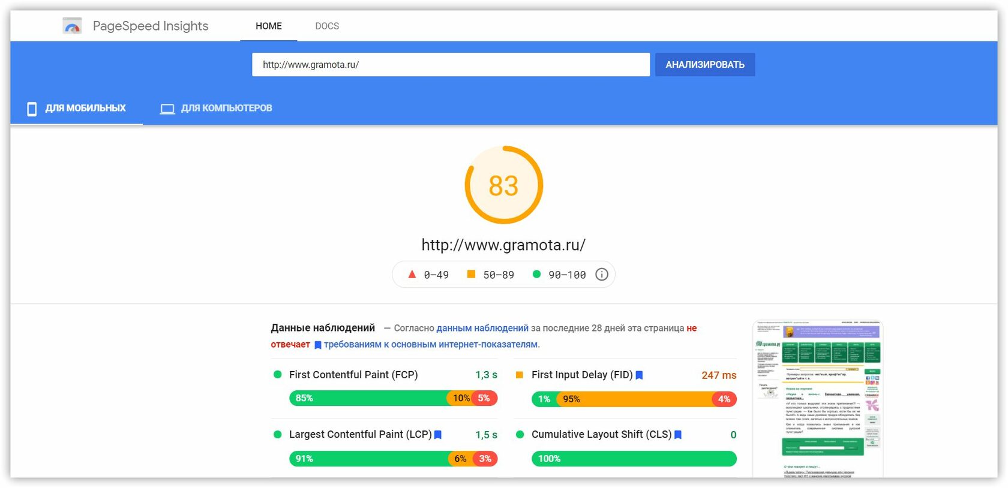The image size is (1008, 488).
Task: Click the FID red 4% bar segment
Action: pos(724,399)
